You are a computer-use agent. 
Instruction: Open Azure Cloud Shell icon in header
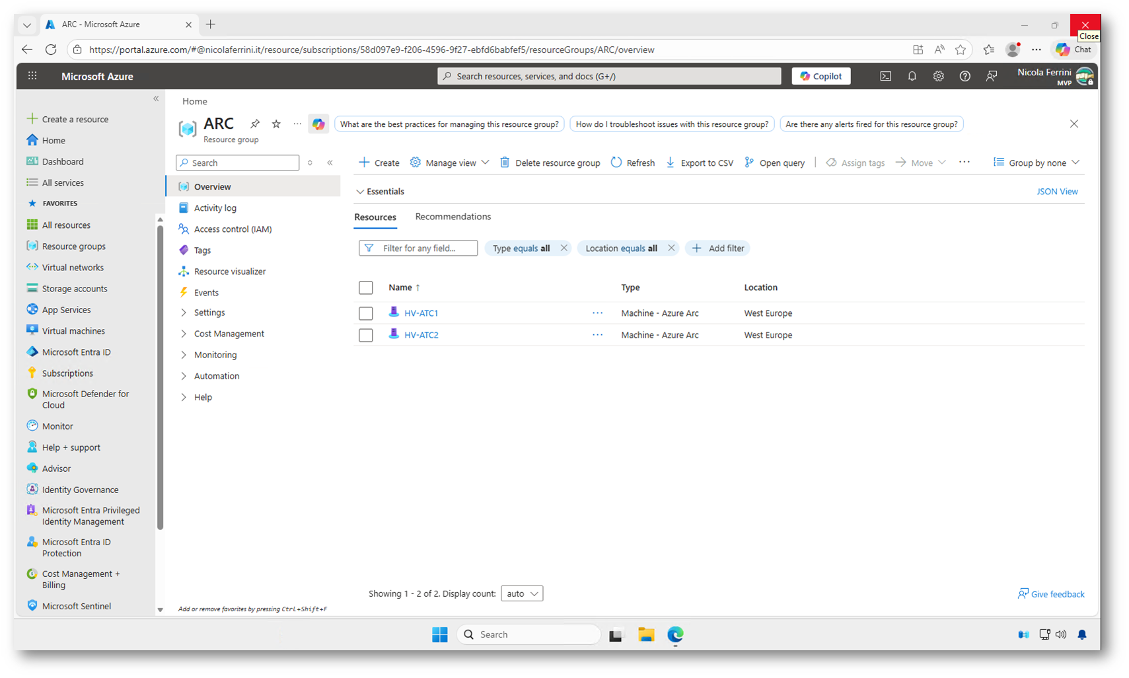coord(885,77)
